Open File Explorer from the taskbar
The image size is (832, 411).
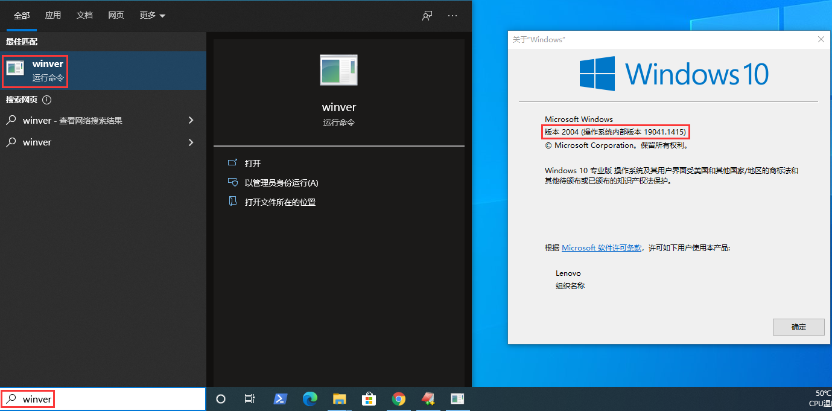pyautogui.click(x=340, y=399)
